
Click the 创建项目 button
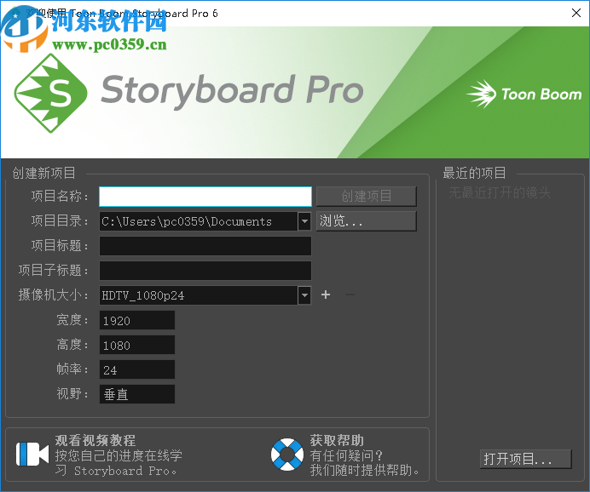point(366,196)
